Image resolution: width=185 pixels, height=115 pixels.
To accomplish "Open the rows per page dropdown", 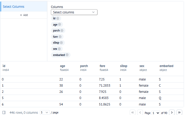I will point(45,112).
